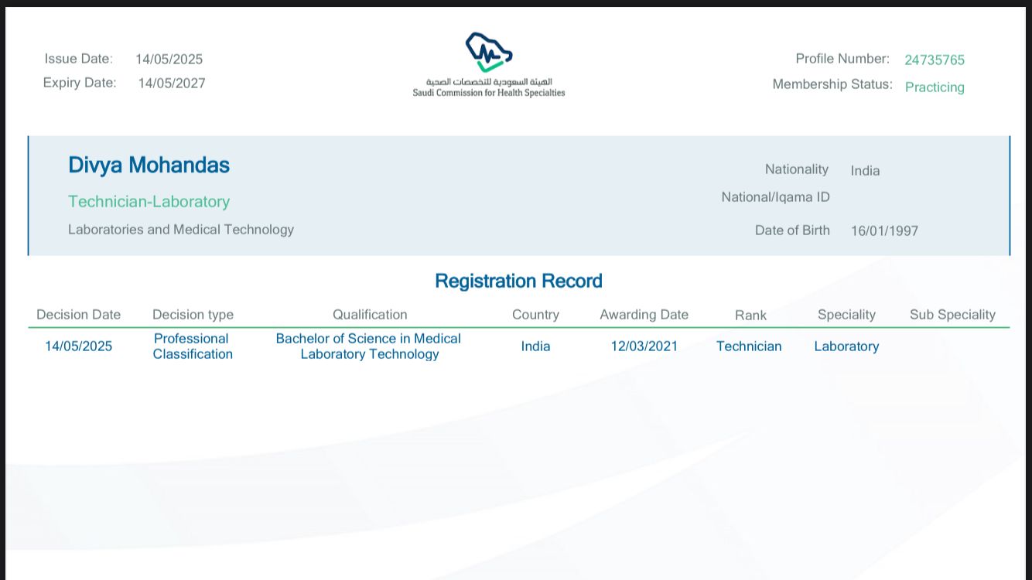Click the Sub Speciality column header
Viewport: 1032px width, 580px height.
[952, 315]
